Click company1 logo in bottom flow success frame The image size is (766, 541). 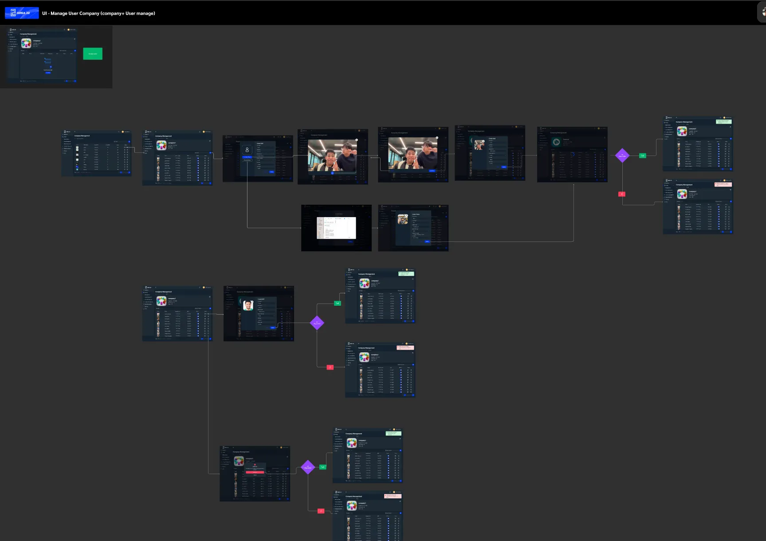[352, 443]
